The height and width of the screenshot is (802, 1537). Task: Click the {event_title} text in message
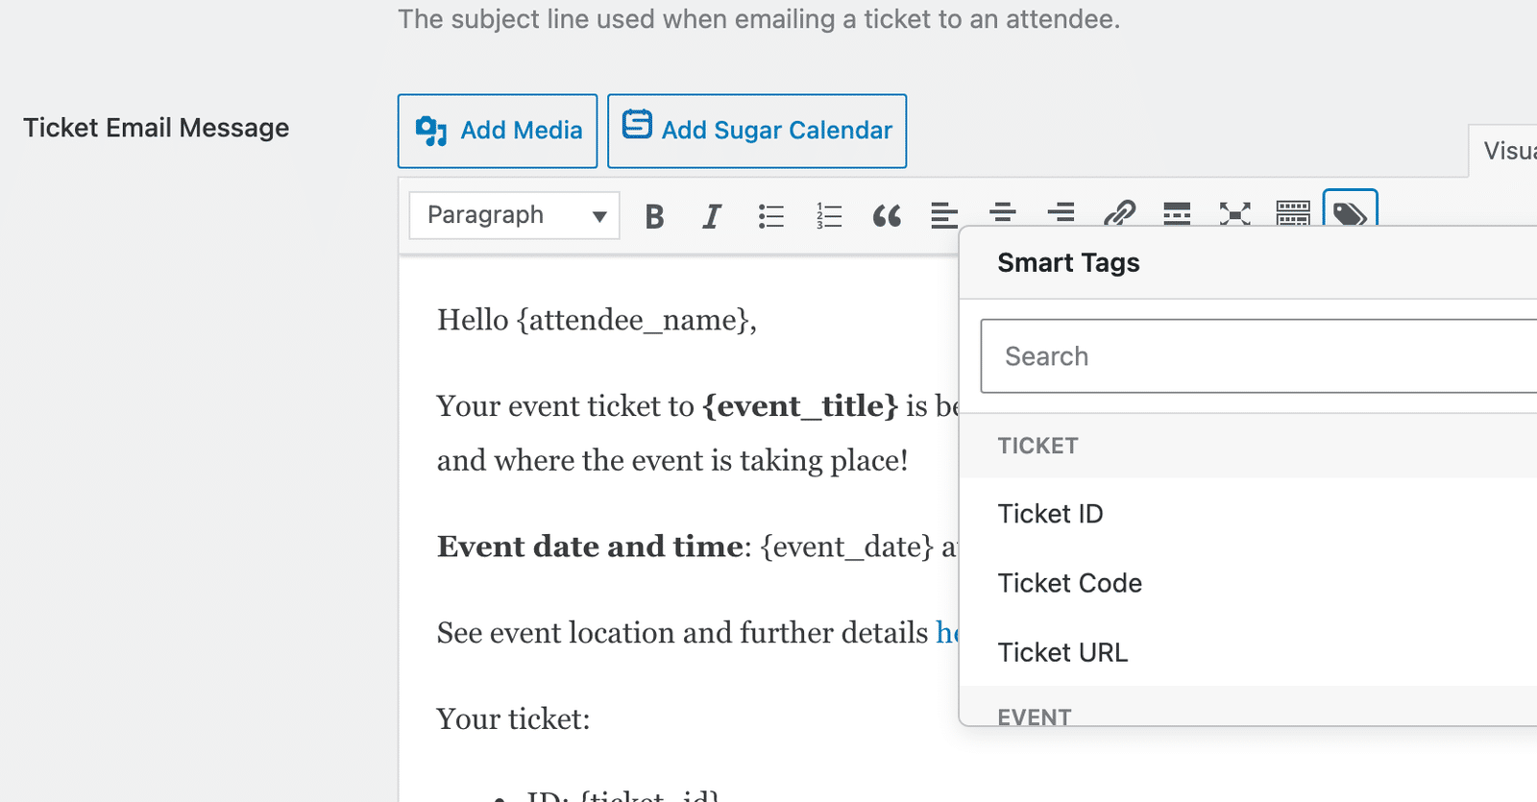pyautogui.click(x=800, y=406)
